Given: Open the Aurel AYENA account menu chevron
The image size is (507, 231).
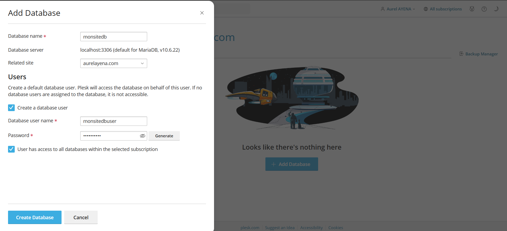Looking at the screenshot, I should (414, 9).
